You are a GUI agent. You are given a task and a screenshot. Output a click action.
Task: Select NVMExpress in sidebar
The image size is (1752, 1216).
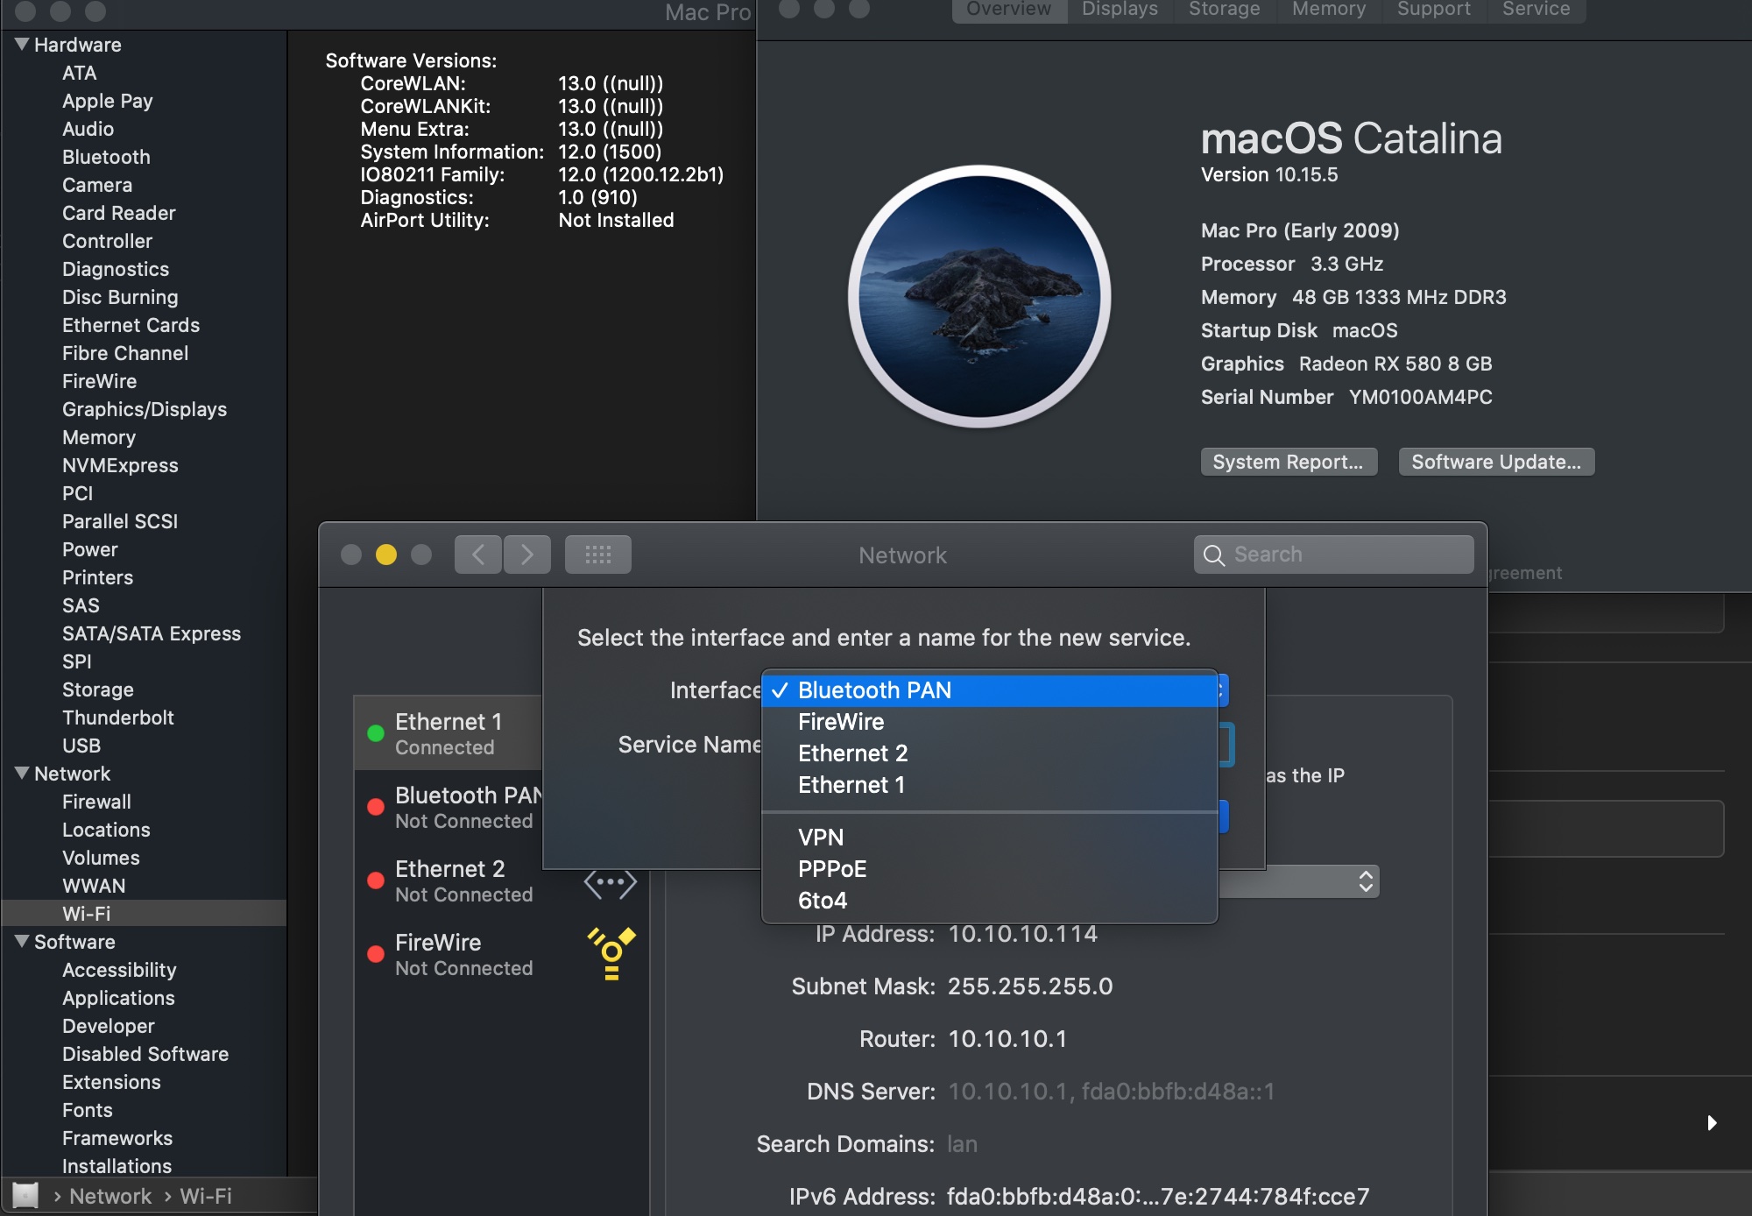pos(120,465)
